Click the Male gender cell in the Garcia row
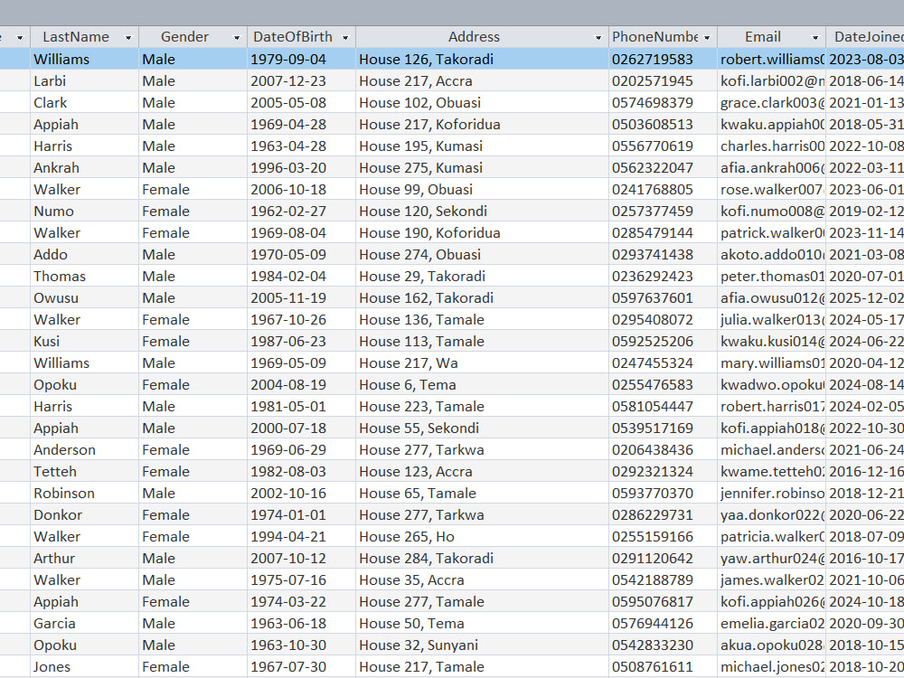This screenshot has width=904, height=678. (193, 623)
